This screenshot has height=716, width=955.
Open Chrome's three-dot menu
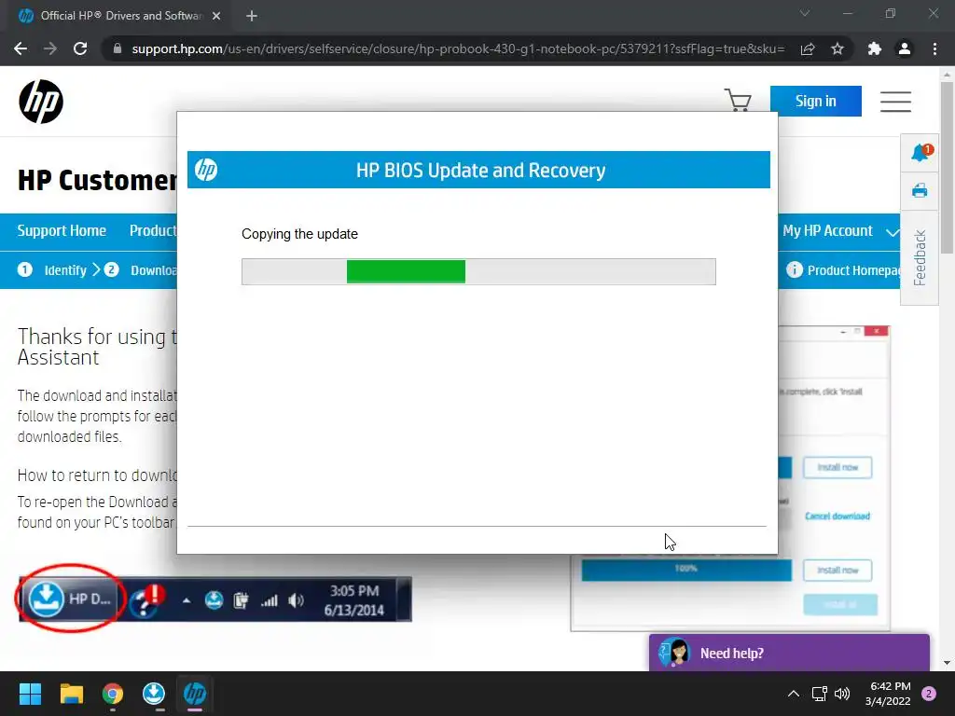[934, 48]
